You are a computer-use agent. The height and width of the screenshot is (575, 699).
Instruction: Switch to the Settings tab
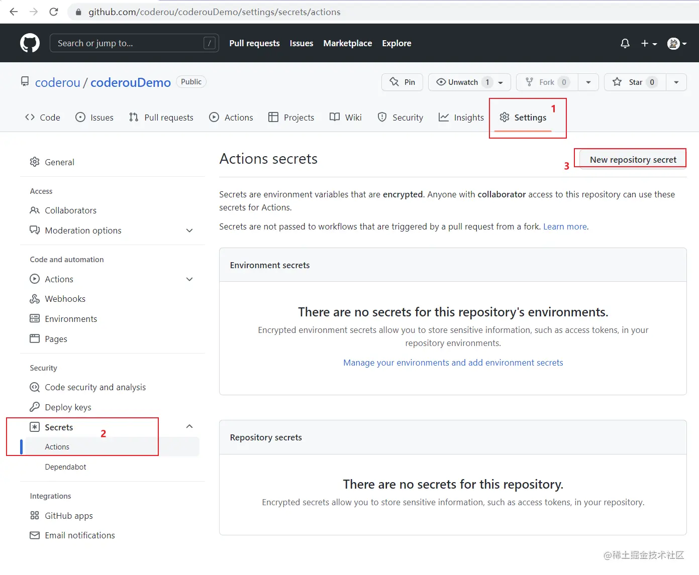[523, 117]
